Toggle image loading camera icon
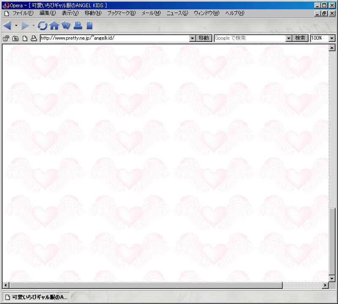 pyautogui.click(x=15, y=38)
